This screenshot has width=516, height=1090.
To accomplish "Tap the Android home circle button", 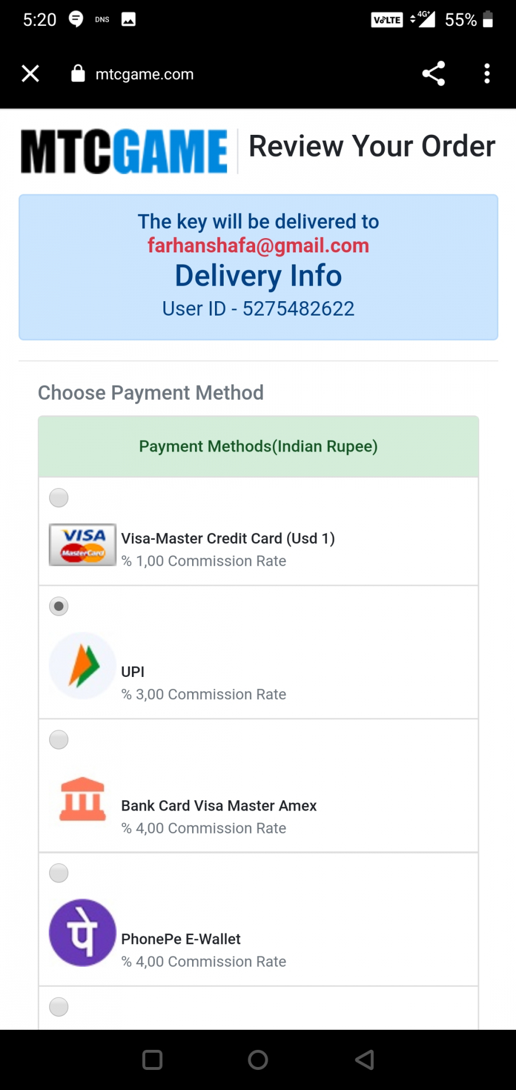I will coord(258,1060).
